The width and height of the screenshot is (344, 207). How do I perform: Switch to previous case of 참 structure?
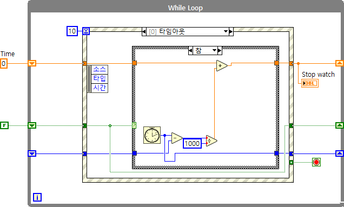pos(190,51)
